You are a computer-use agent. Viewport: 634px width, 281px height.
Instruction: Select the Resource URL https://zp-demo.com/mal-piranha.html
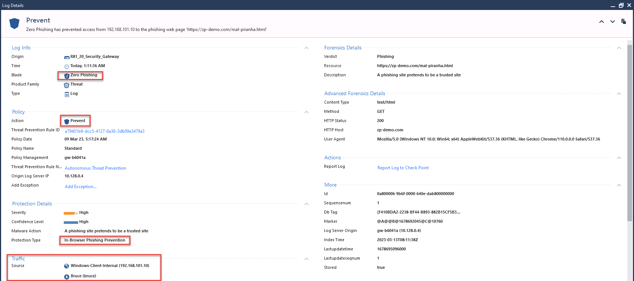tap(415, 66)
